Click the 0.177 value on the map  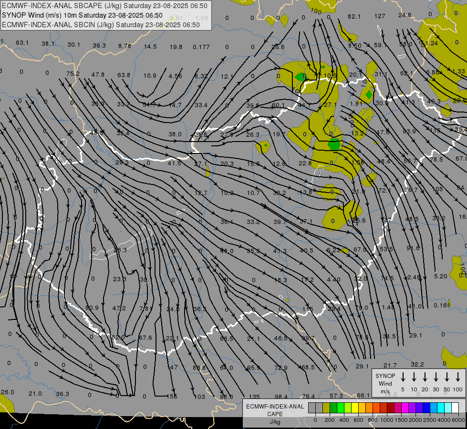tap(201, 47)
